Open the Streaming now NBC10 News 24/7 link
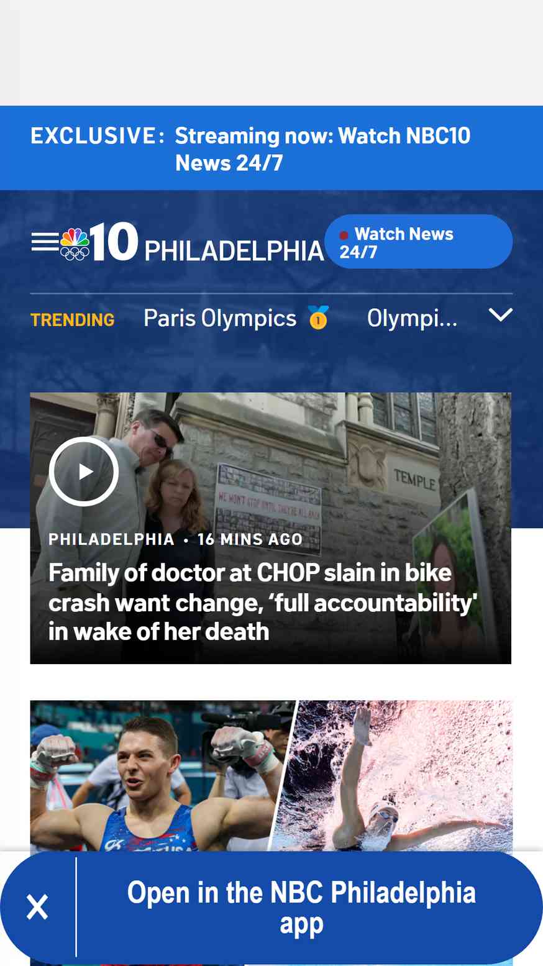The image size is (543, 966). click(x=322, y=149)
